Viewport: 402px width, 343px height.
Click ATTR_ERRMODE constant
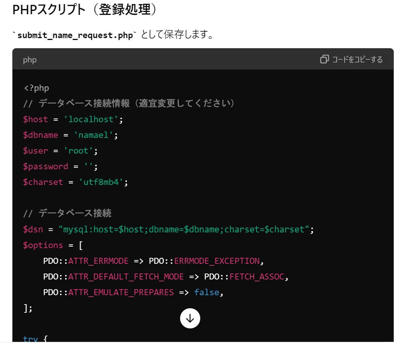(x=98, y=261)
